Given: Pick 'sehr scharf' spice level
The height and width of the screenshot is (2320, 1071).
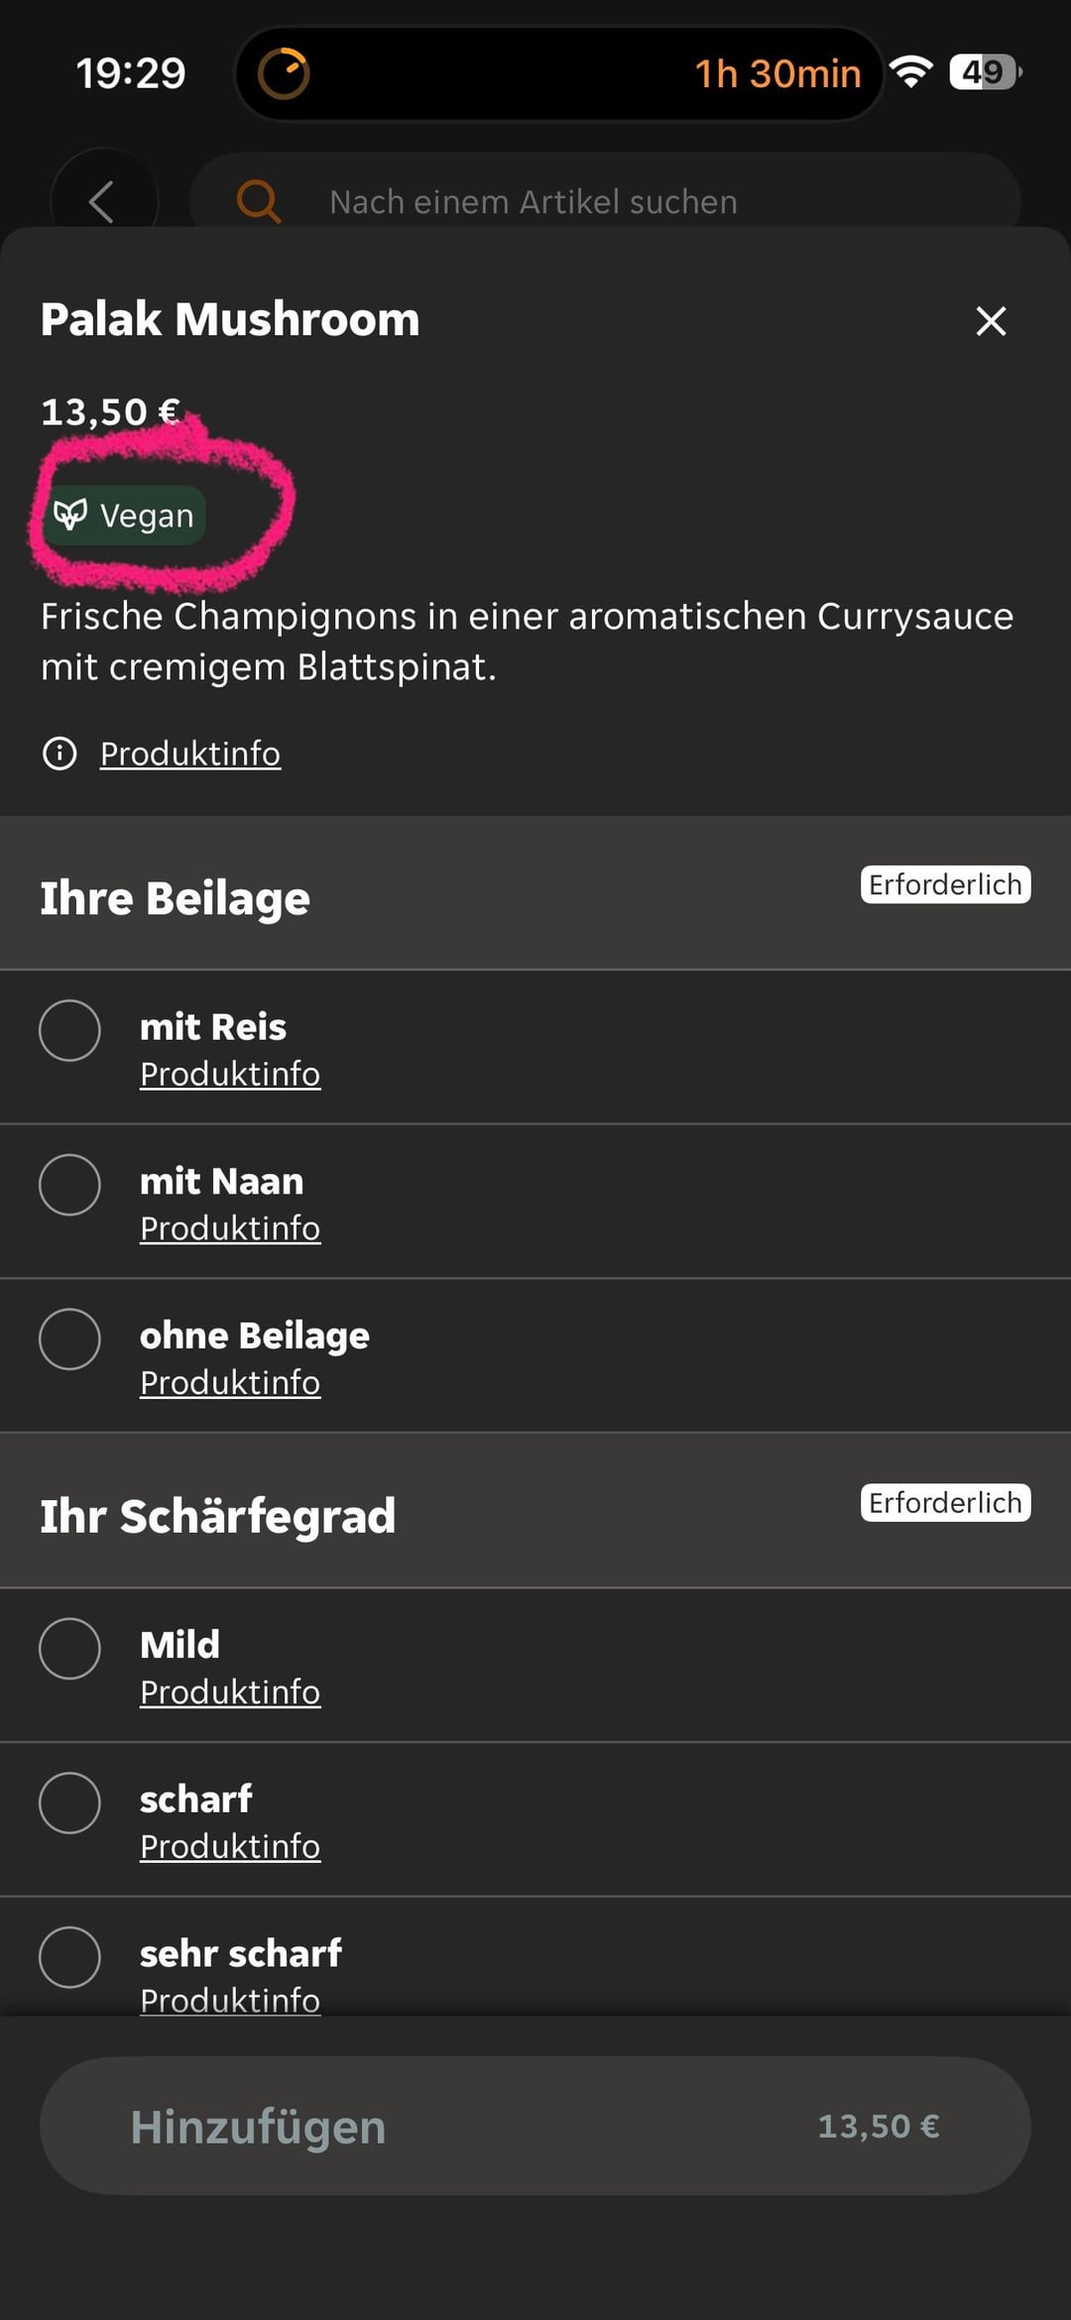Looking at the screenshot, I should point(69,1957).
